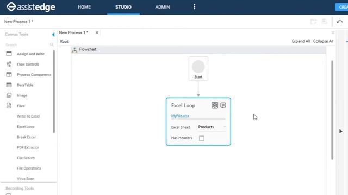Click the canvas vertical scrollbar
348x195 pixels.
click(332, 109)
